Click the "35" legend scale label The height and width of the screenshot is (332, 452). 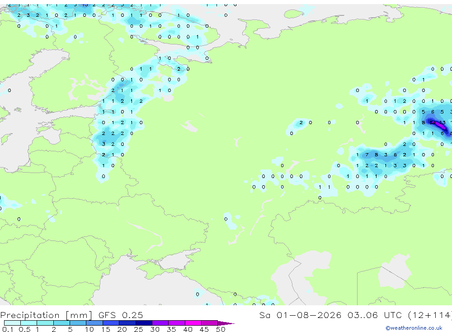[x=171, y=329]
